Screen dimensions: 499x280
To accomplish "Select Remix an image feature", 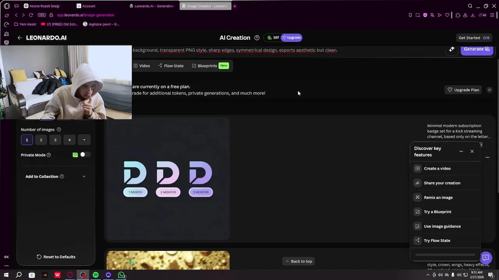I will (x=445, y=197).
